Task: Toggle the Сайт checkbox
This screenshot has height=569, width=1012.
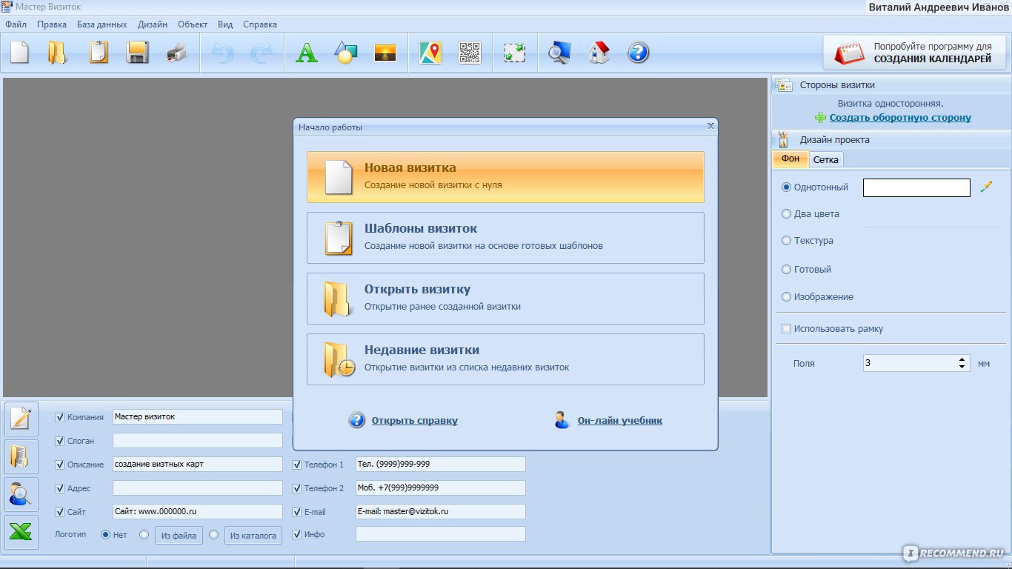Action: 60,512
